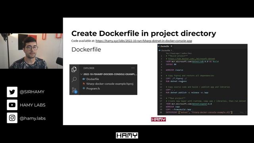Viewport: 254px width, 143px height.
Task: Click the EXPLORER panel header label
Action: (89, 68)
